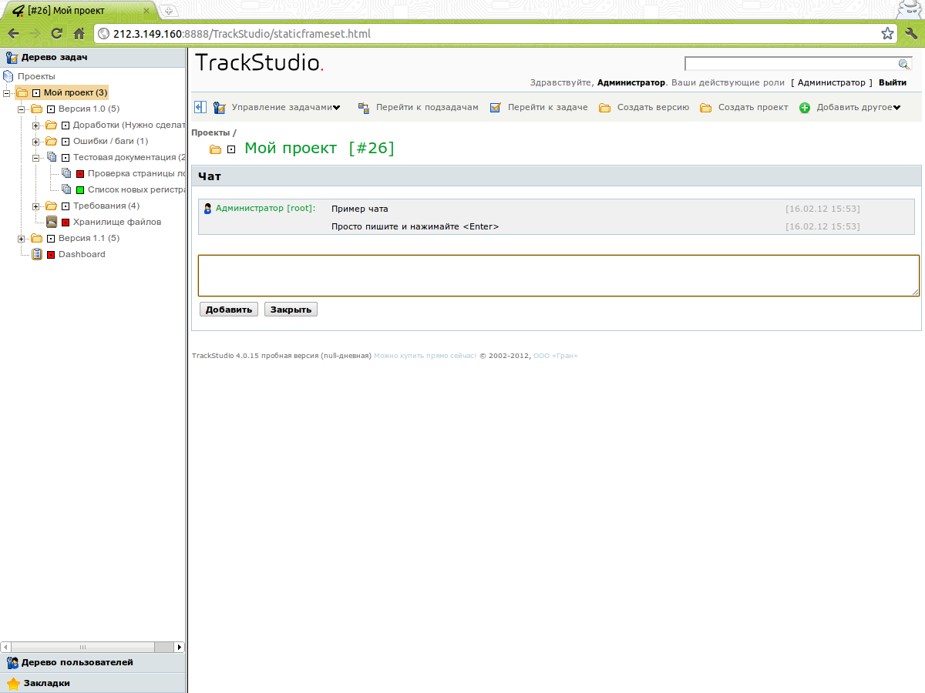Viewport: 925px width, 693px height.
Task: Open the Администратор role link
Action: [x=832, y=82]
